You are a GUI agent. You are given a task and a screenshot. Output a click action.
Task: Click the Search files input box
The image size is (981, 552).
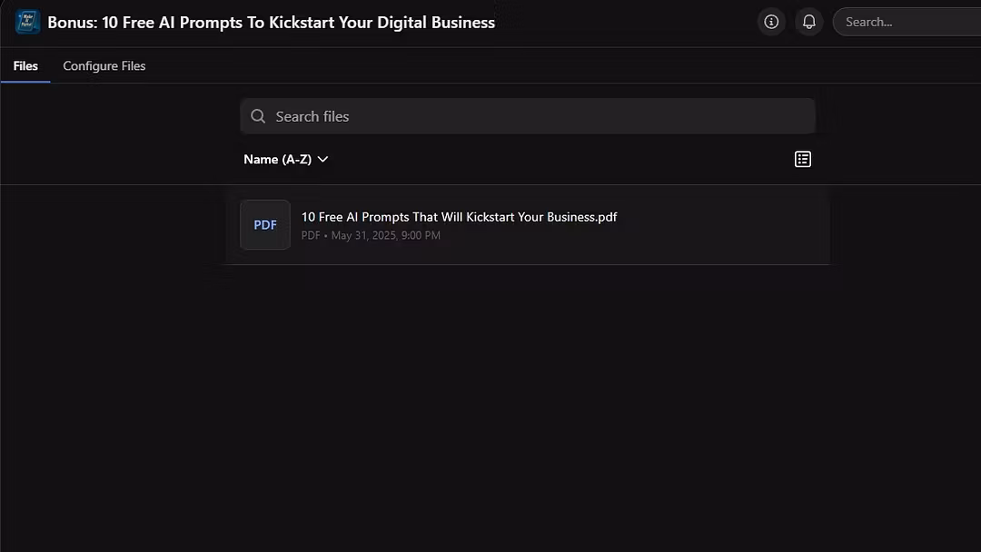[x=528, y=116]
